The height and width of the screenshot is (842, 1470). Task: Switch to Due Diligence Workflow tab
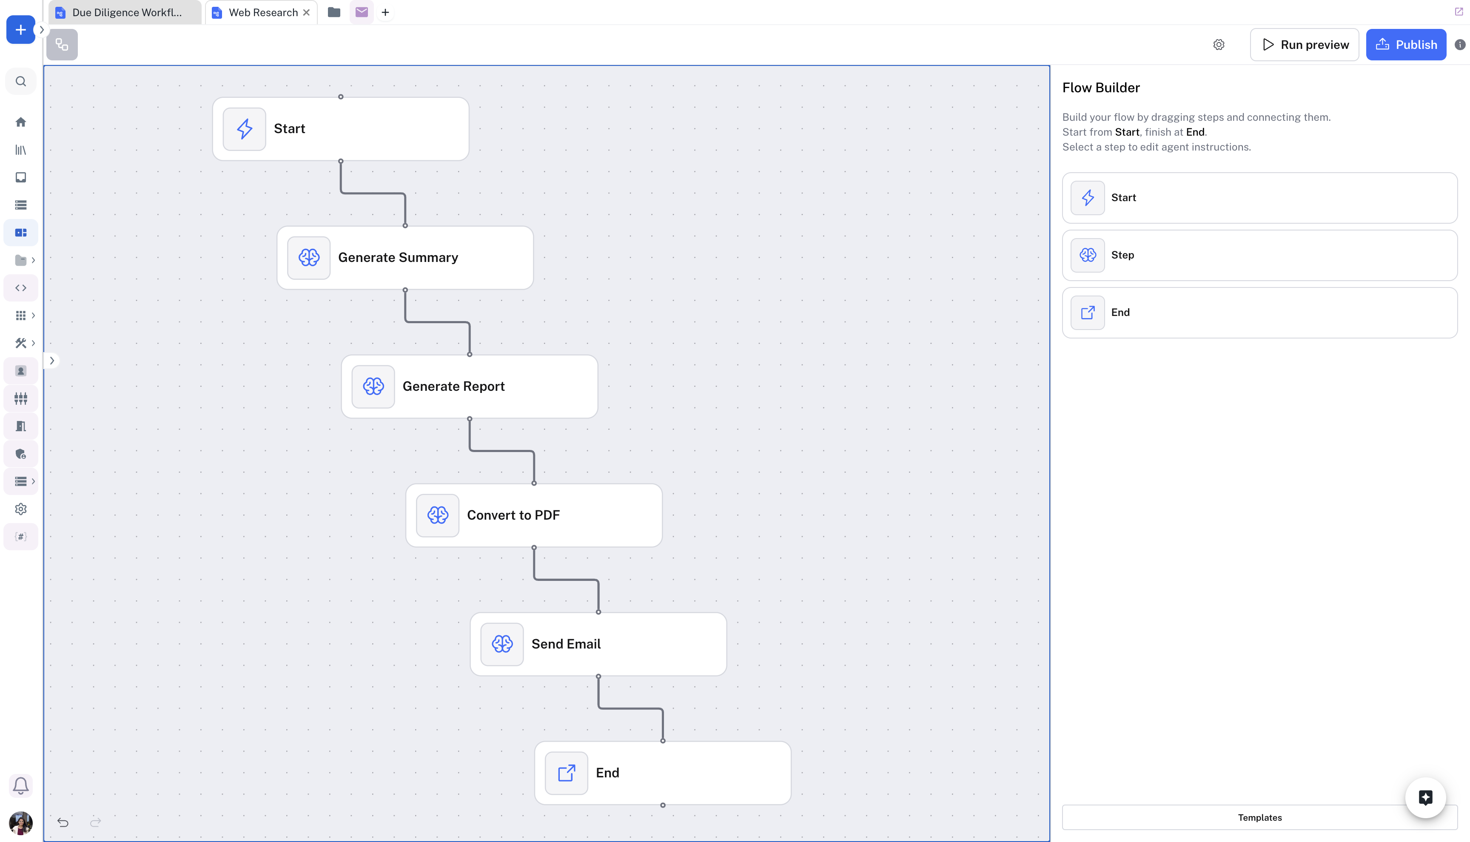click(x=126, y=13)
